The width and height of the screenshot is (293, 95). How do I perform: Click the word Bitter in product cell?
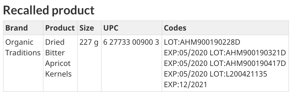coord(55,53)
